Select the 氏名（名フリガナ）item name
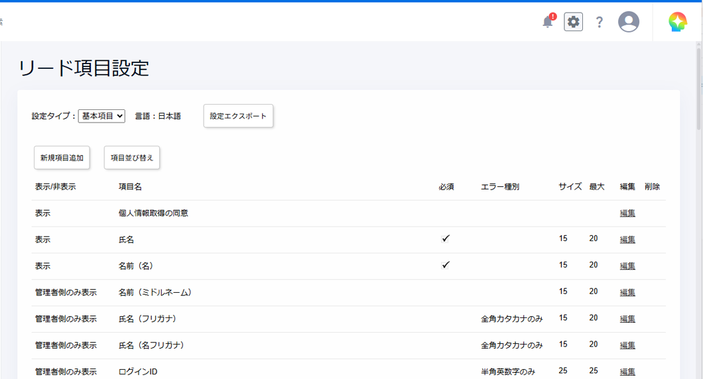Screen dimensions: 703x379 (152, 345)
